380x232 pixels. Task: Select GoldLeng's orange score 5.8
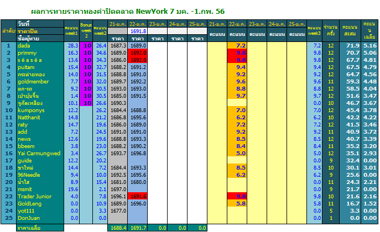[237, 204]
